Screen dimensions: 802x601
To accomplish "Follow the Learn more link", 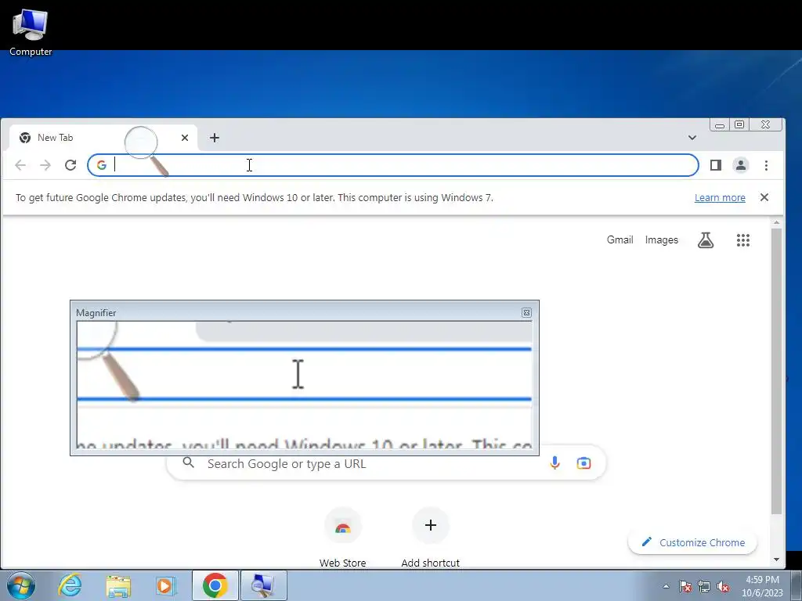I will (720, 198).
